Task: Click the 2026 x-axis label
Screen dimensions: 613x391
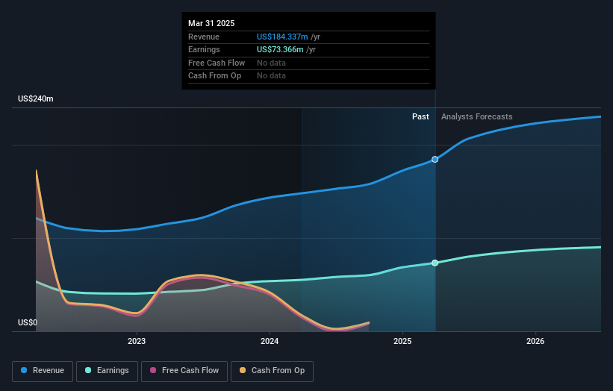Action: (x=535, y=341)
